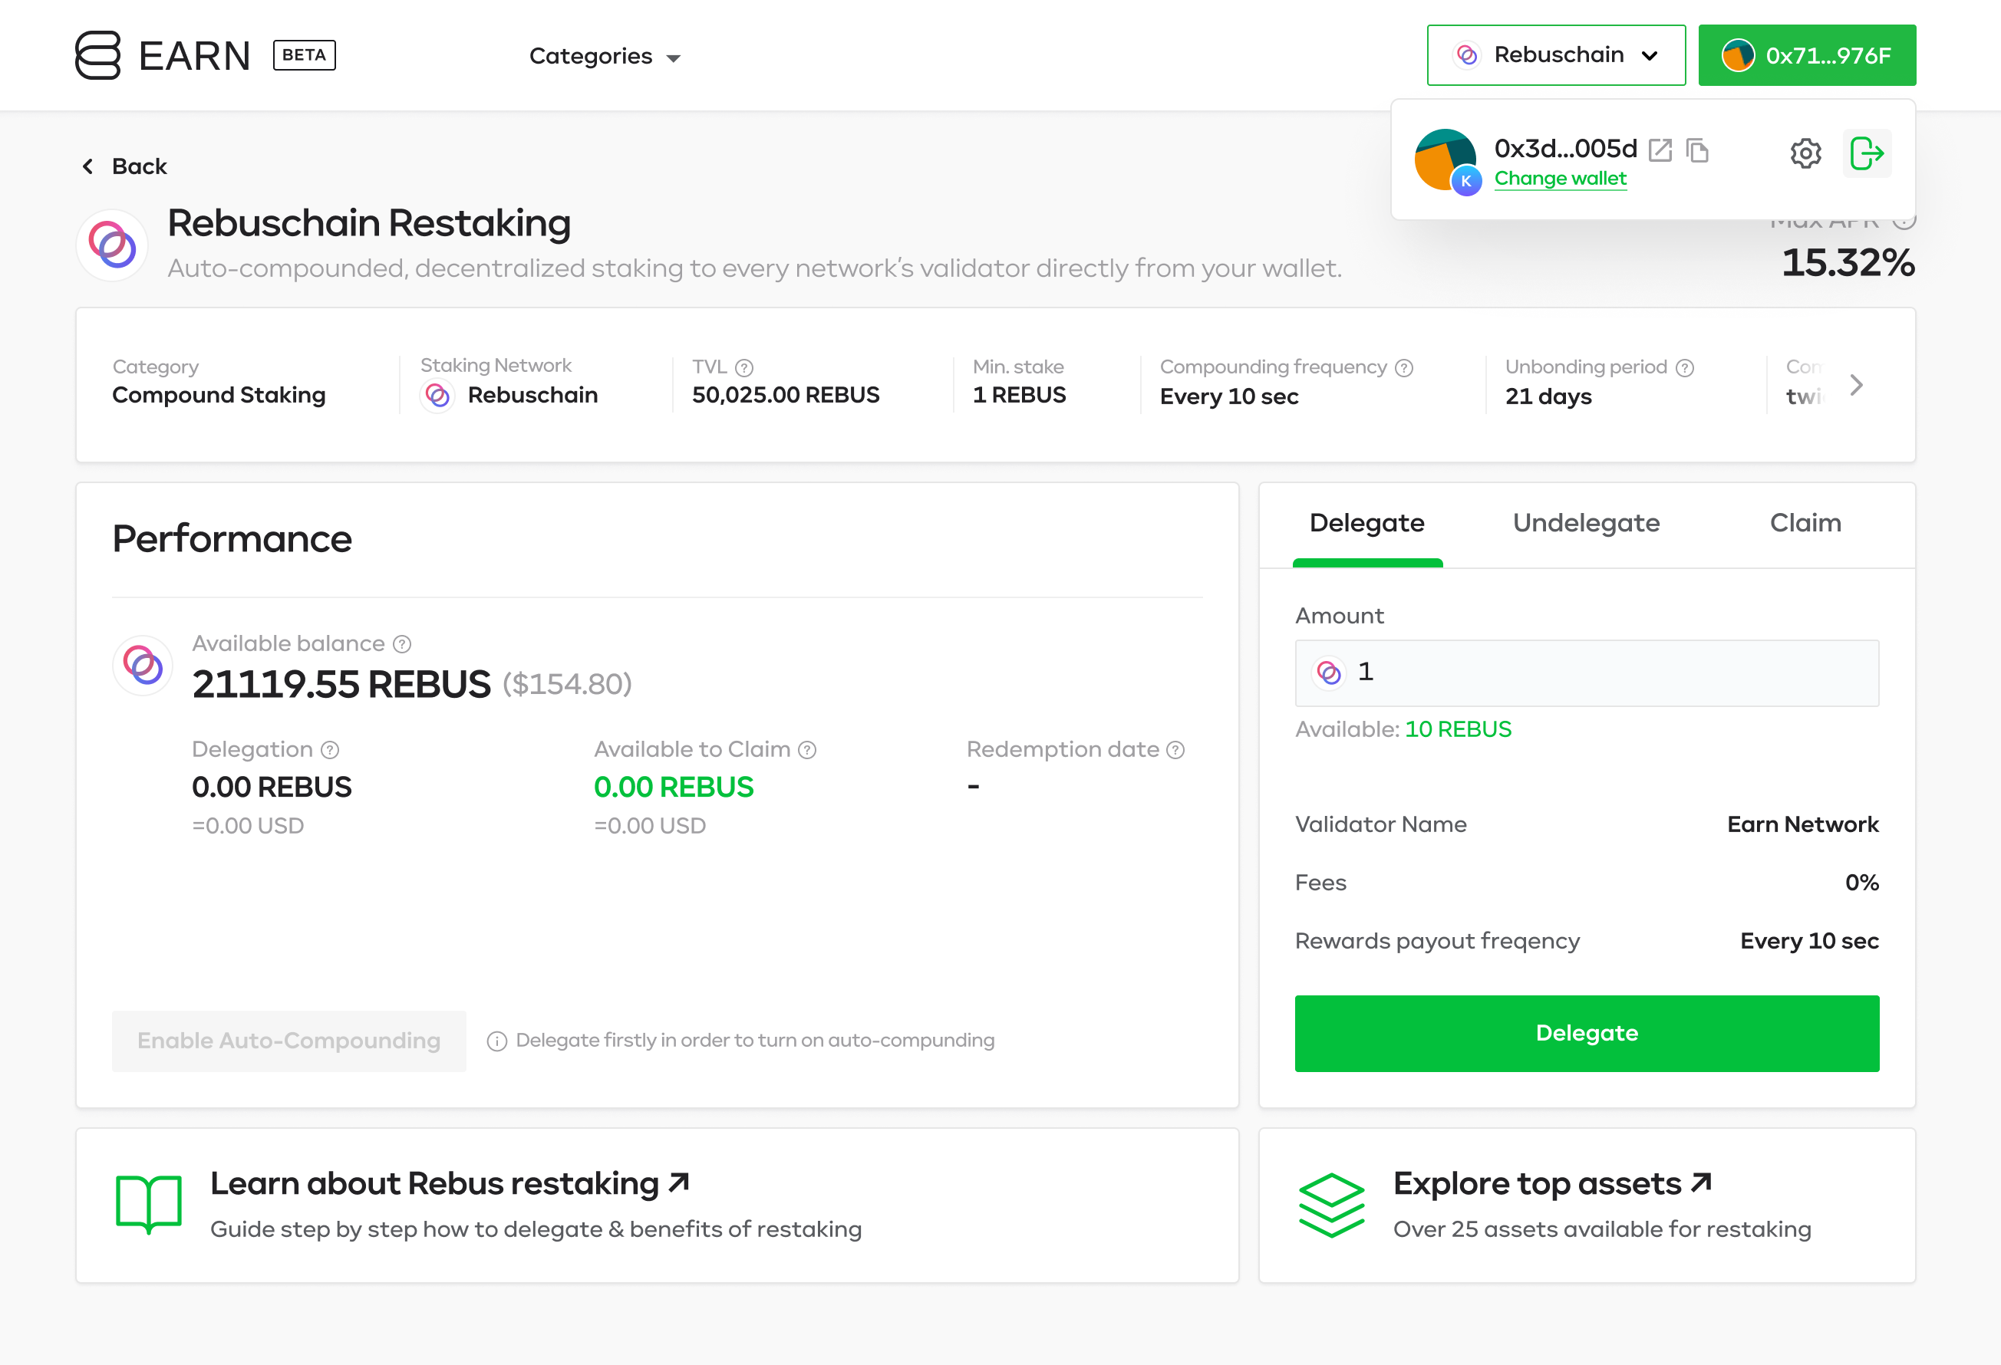Click the 50,025.00 REBUS TVL value
Image resolution: width=2001 pixels, height=1365 pixels.
785,395
